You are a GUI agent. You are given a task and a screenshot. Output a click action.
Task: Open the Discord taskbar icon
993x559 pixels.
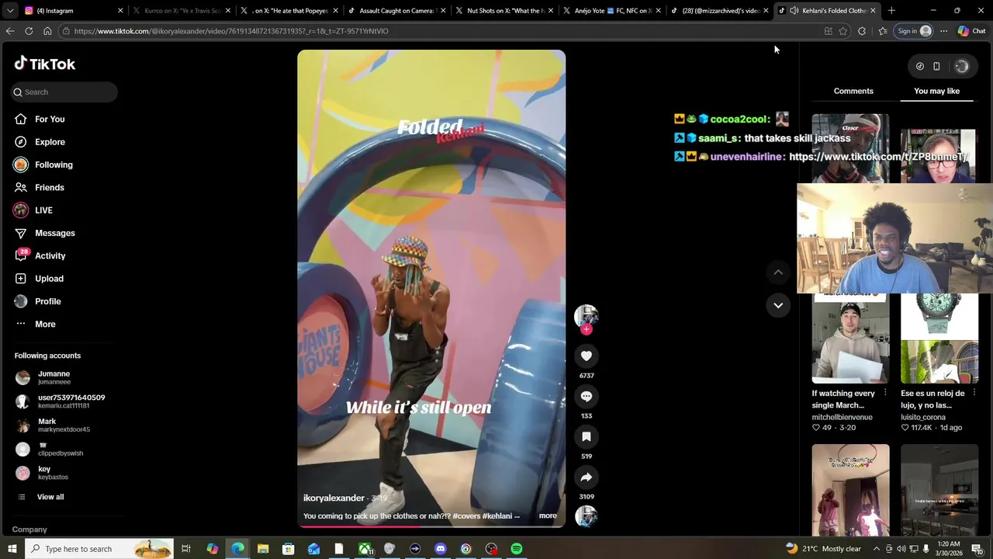coord(441,549)
